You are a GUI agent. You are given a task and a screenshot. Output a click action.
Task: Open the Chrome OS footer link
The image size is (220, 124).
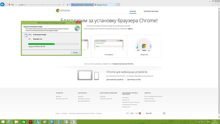tap(126, 100)
